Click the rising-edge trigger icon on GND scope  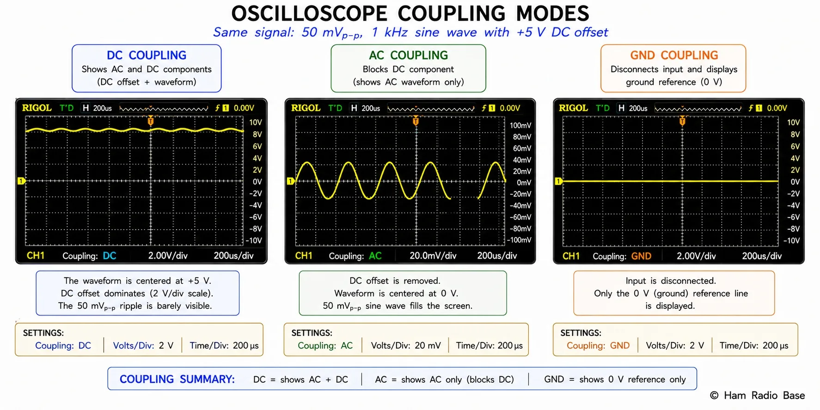click(x=751, y=108)
